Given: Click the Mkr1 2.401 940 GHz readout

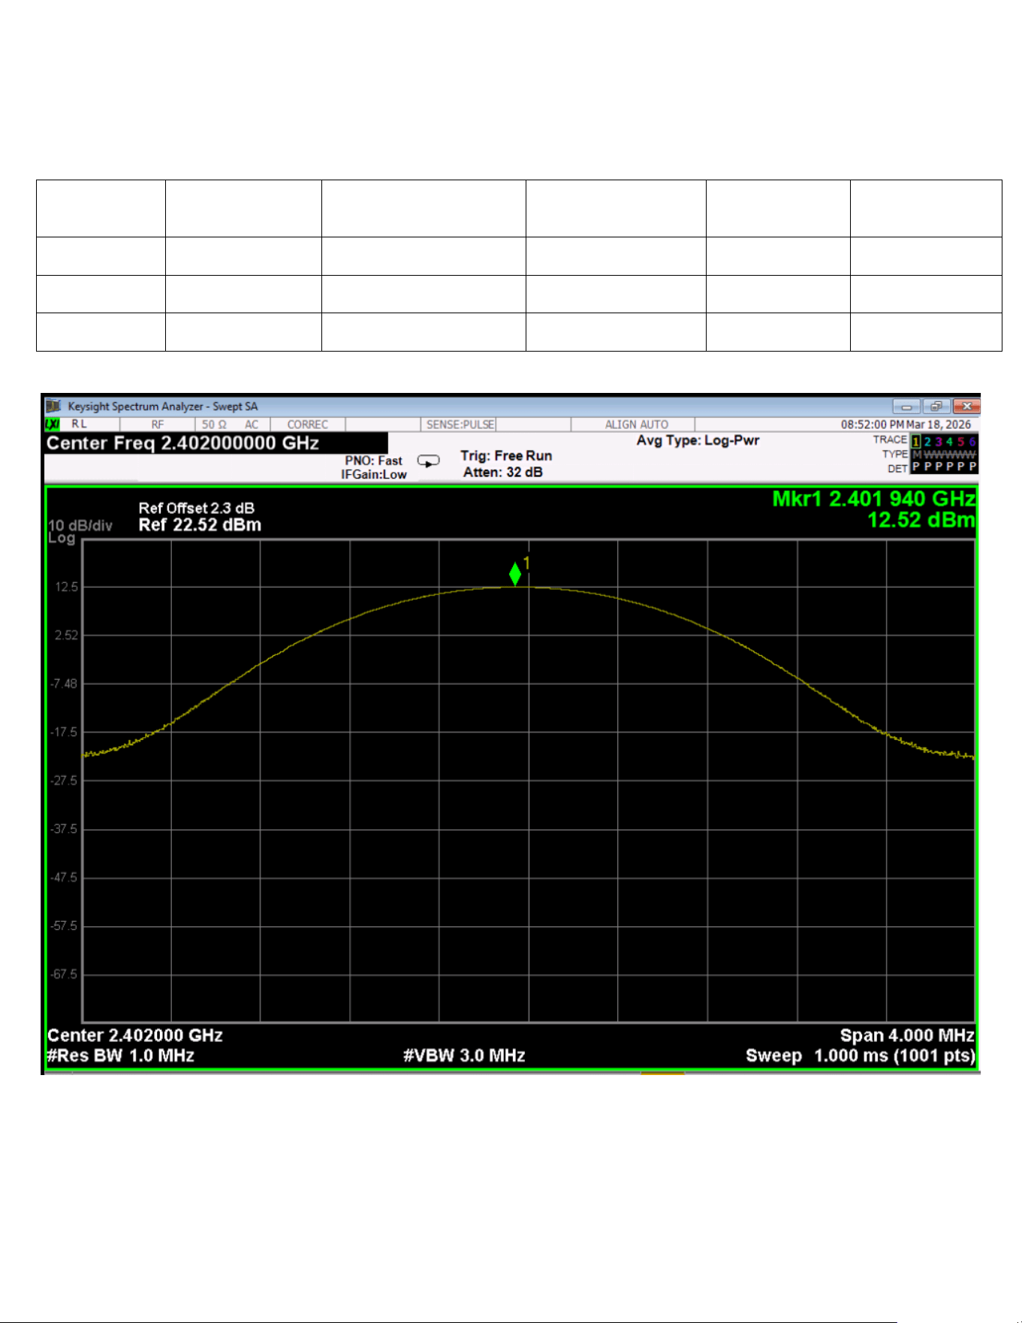Looking at the screenshot, I should 874,499.
